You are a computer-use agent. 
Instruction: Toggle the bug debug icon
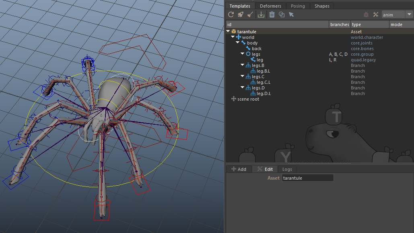[x=366, y=14]
